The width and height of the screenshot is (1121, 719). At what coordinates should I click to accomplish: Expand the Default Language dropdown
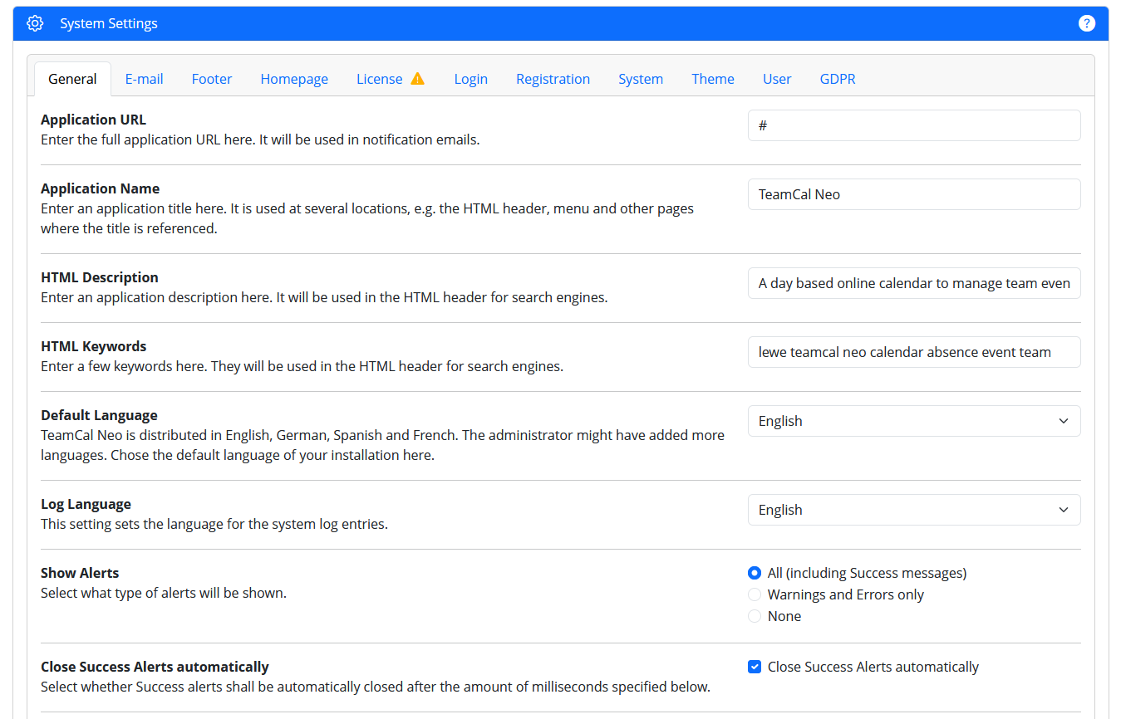(x=913, y=421)
